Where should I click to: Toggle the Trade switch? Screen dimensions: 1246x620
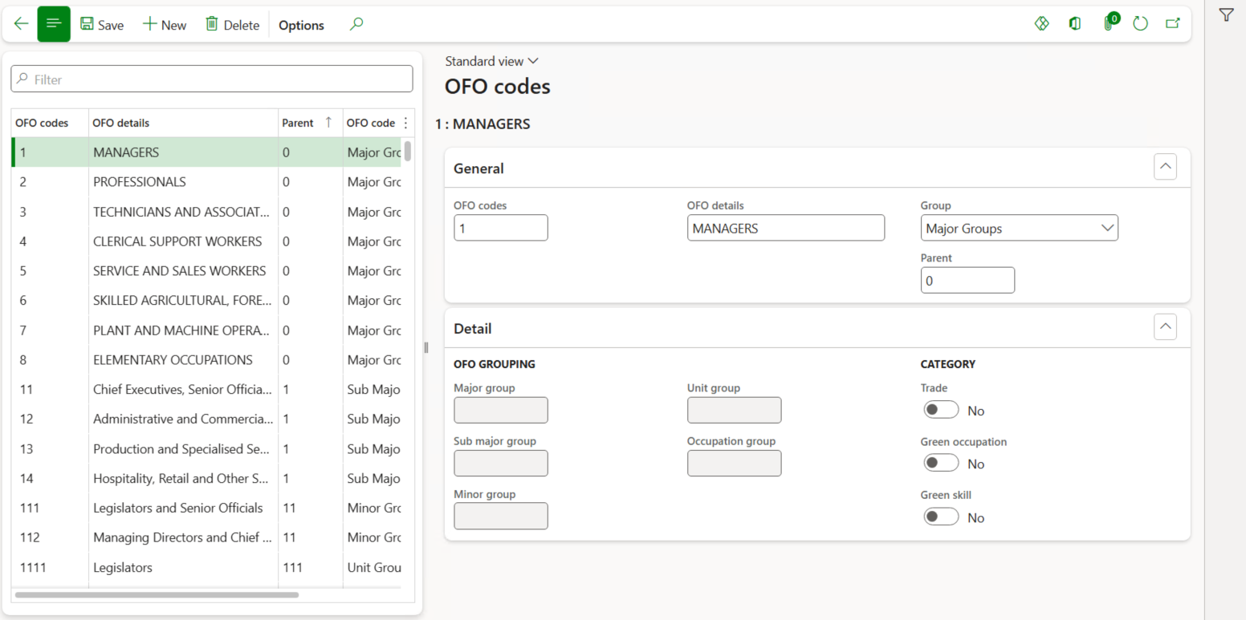(941, 410)
